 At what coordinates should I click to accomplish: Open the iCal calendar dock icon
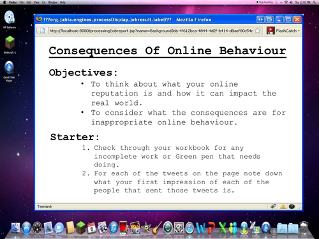point(92,228)
